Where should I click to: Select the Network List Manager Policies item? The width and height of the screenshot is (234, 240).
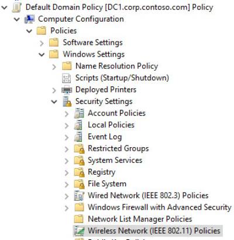140,219
